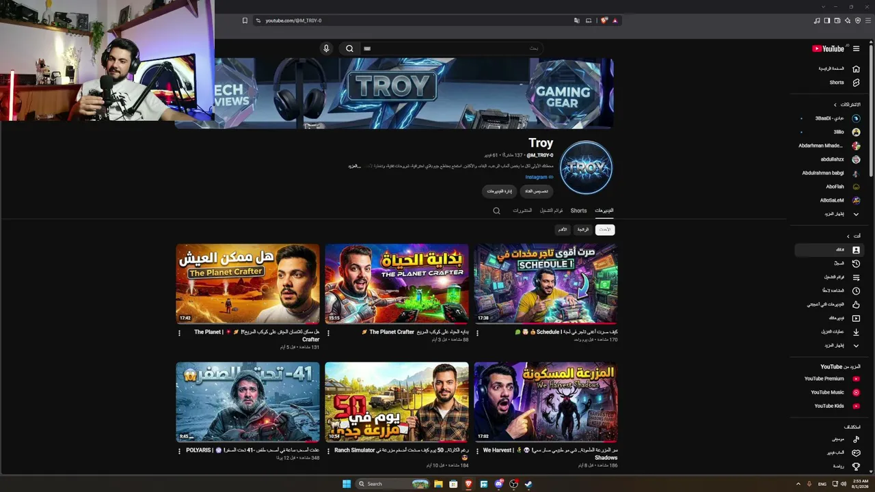The height and width of the screenshot is (492, 875).
Task: Open options for POLYARIS video
Action: [179, 451]
